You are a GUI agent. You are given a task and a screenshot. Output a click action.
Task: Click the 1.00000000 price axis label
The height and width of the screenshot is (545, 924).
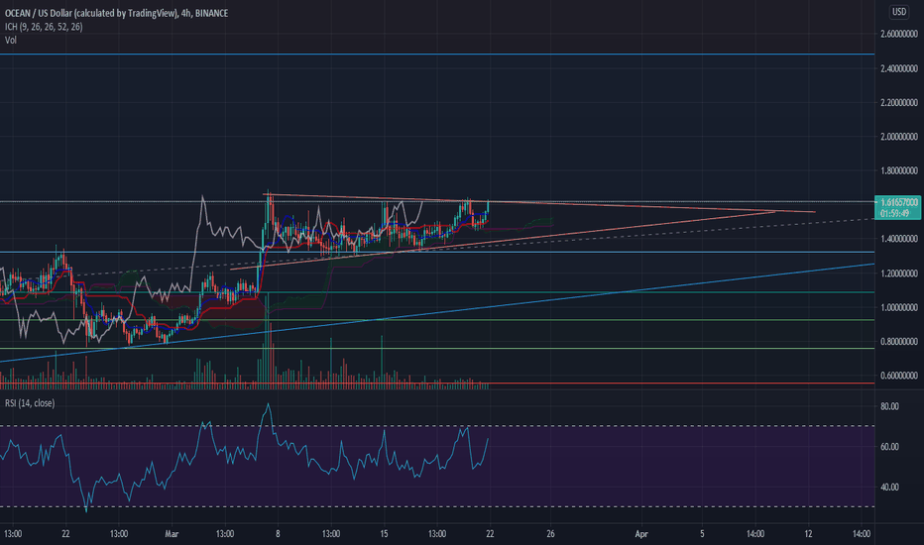898,307
